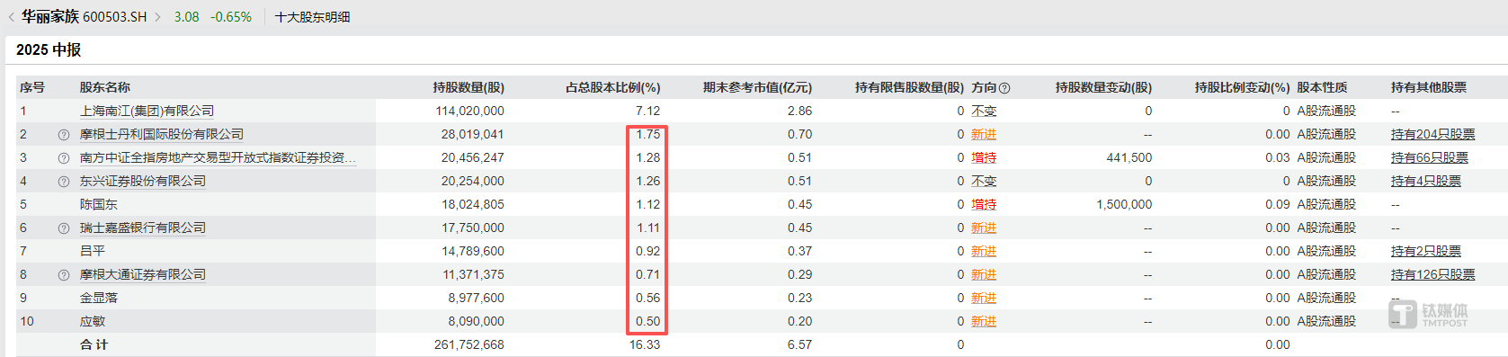Click 新进 in the 摩根大通证券 row

pos(984,274)
